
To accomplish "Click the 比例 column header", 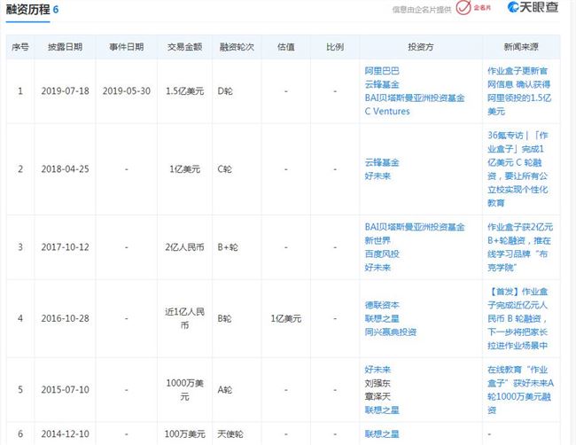I will [x=335, y=47].
